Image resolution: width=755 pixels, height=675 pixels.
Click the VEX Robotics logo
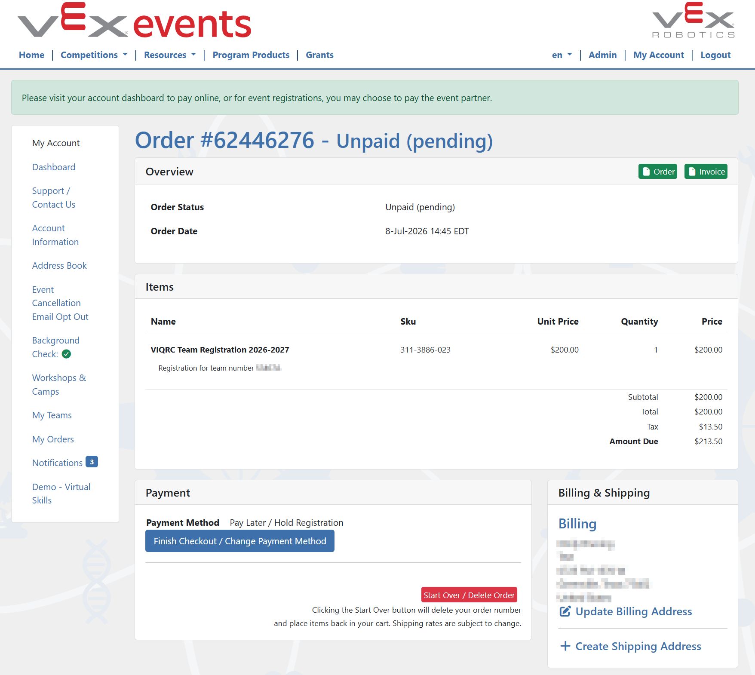click(693, 20)
